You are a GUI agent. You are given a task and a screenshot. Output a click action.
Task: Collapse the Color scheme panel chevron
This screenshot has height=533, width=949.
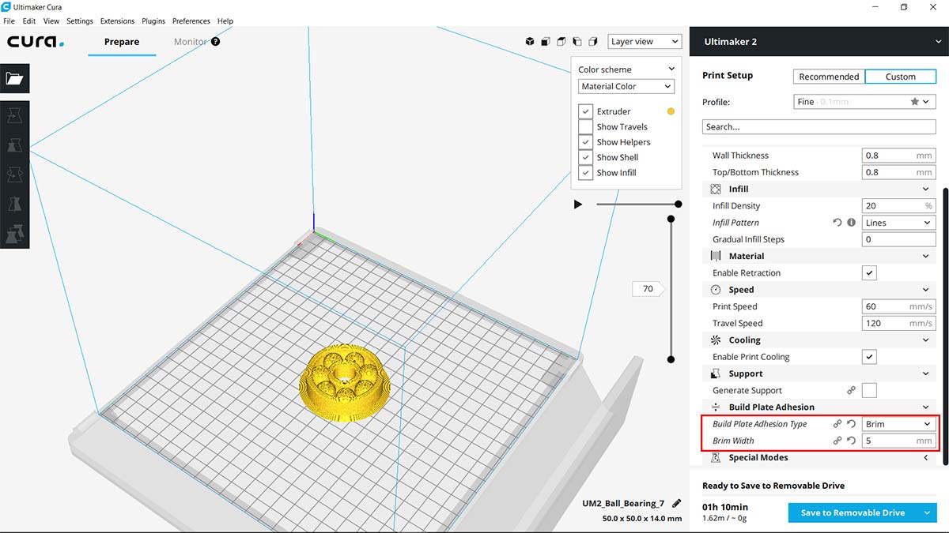click(x=671, y=69)
